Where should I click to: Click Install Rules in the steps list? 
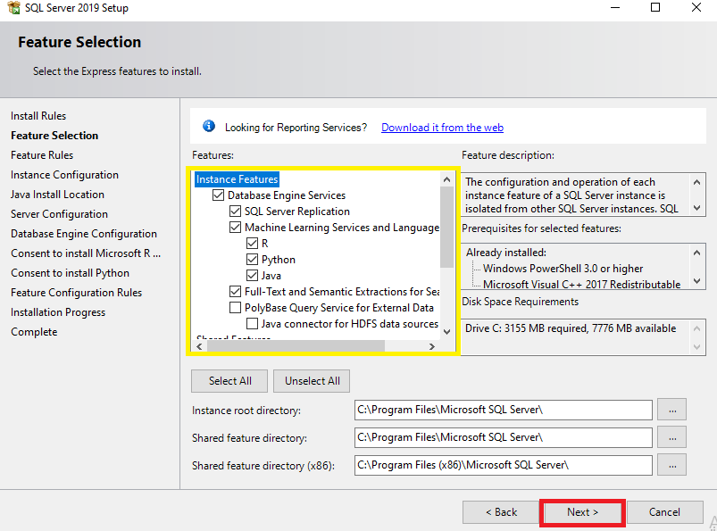pos(38,116)
